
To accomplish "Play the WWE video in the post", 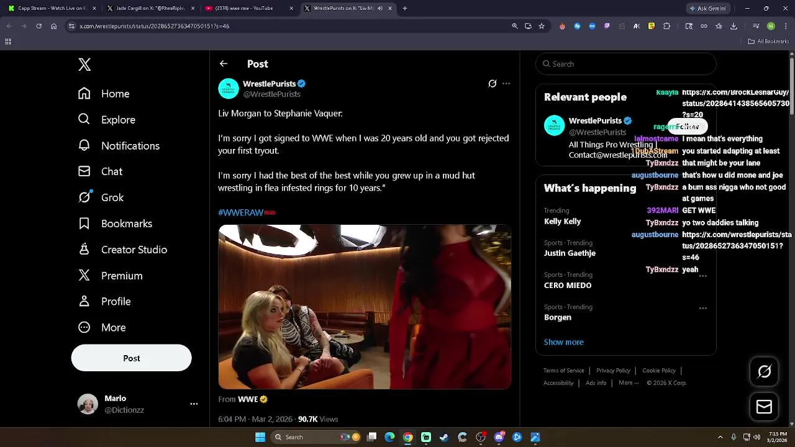I will pyautogui.click(x=365, y=307).
